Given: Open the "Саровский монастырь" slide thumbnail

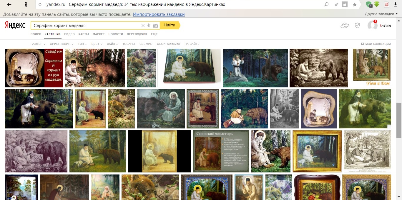Looking at the screenshot, I should (x=221, y=151).
